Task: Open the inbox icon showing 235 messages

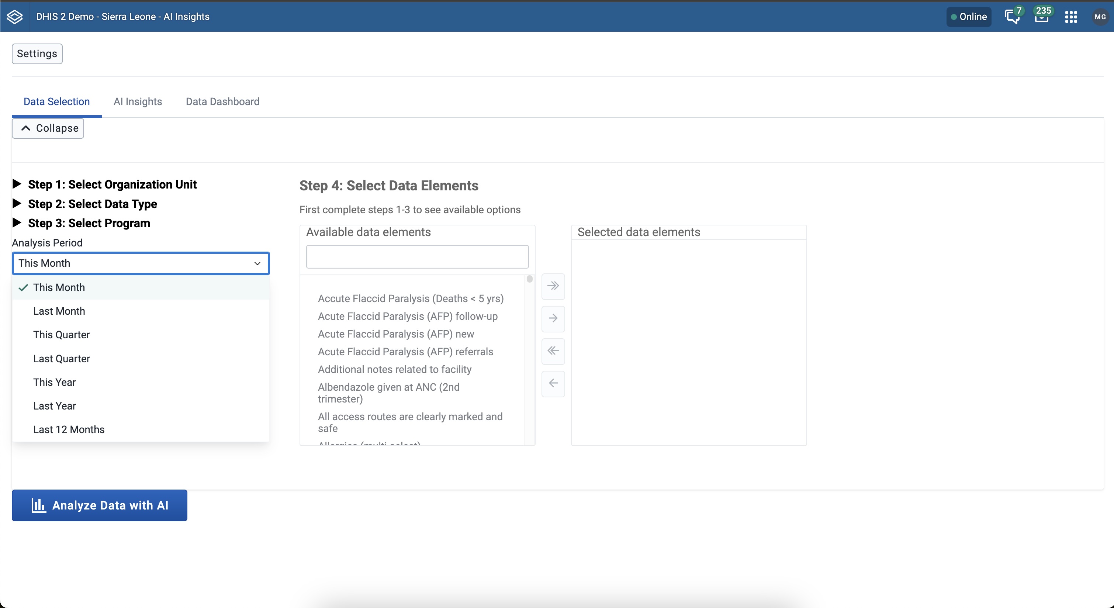Action: (1042, 17)
